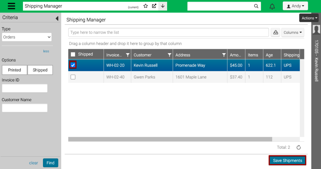This screenshot has height=169, width=321.
Task: Click the Customer column filter icon
Action: coord(169,55)
